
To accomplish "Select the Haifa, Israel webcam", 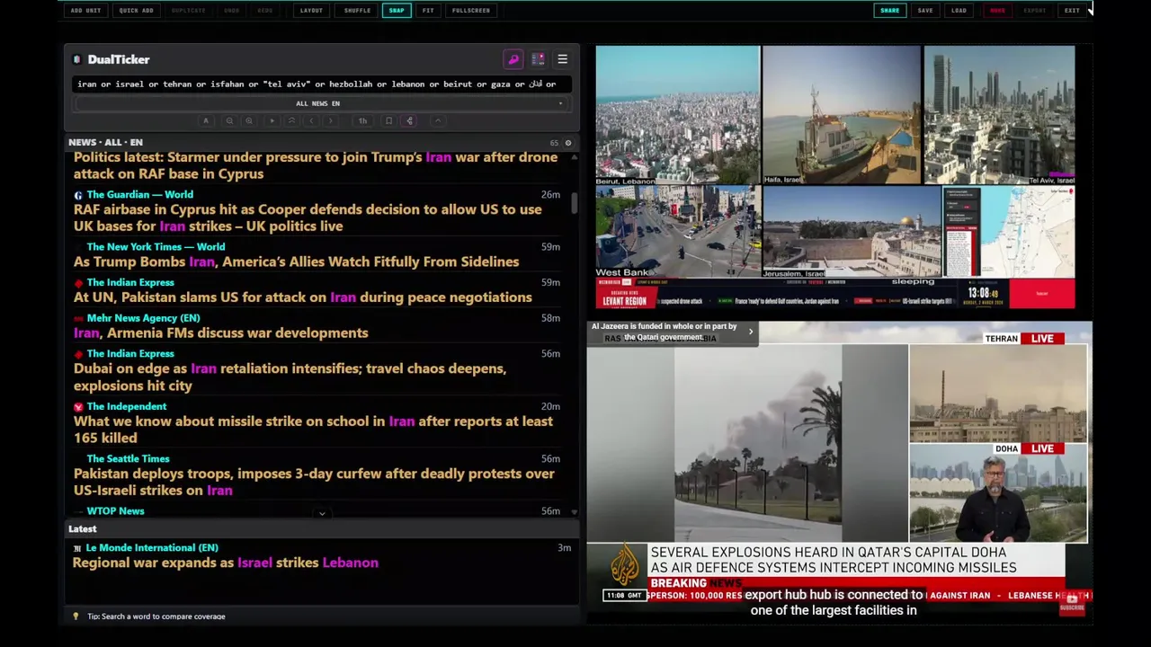I will [842, 116].
